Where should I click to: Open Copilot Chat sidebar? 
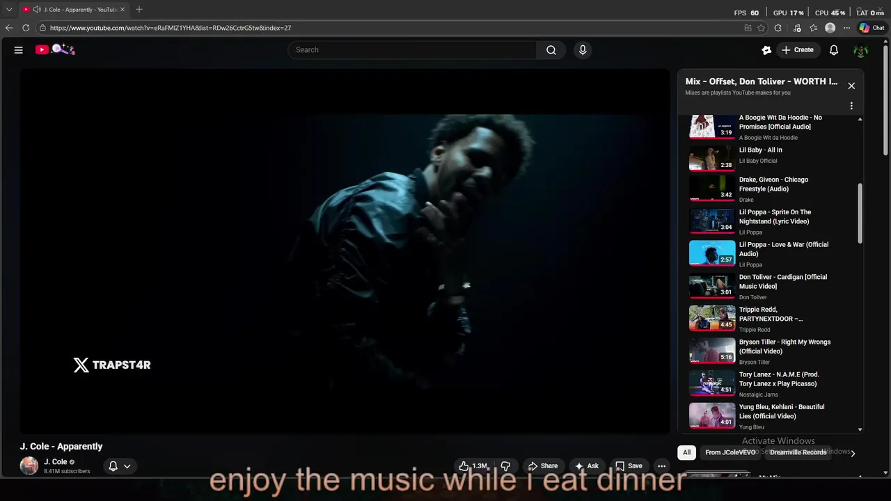coord(872,28)
